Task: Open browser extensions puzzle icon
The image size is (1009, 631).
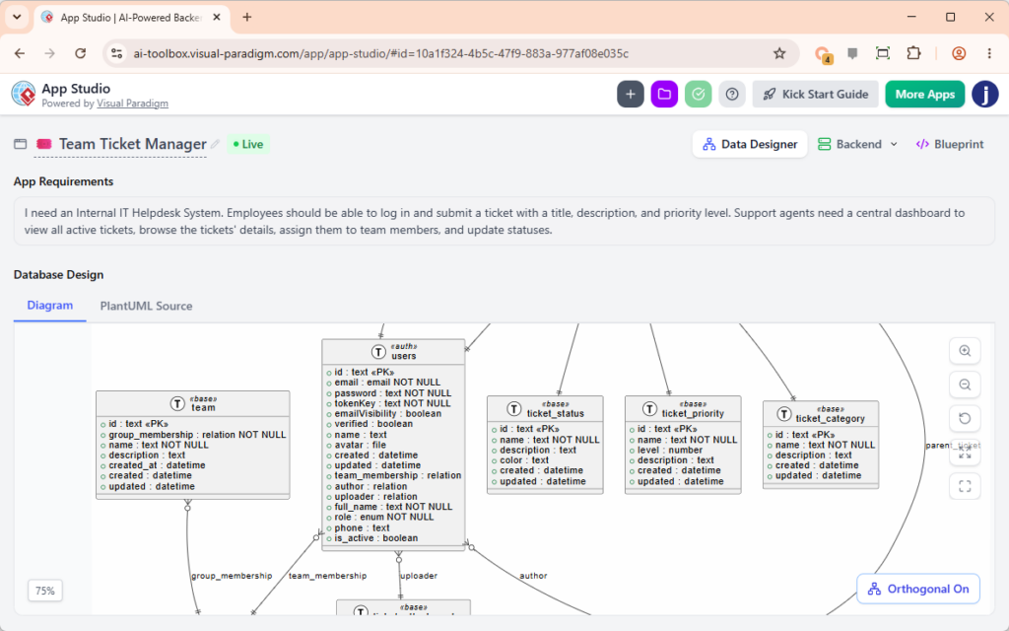Action: pyautogui.click(x=913, y=53)
